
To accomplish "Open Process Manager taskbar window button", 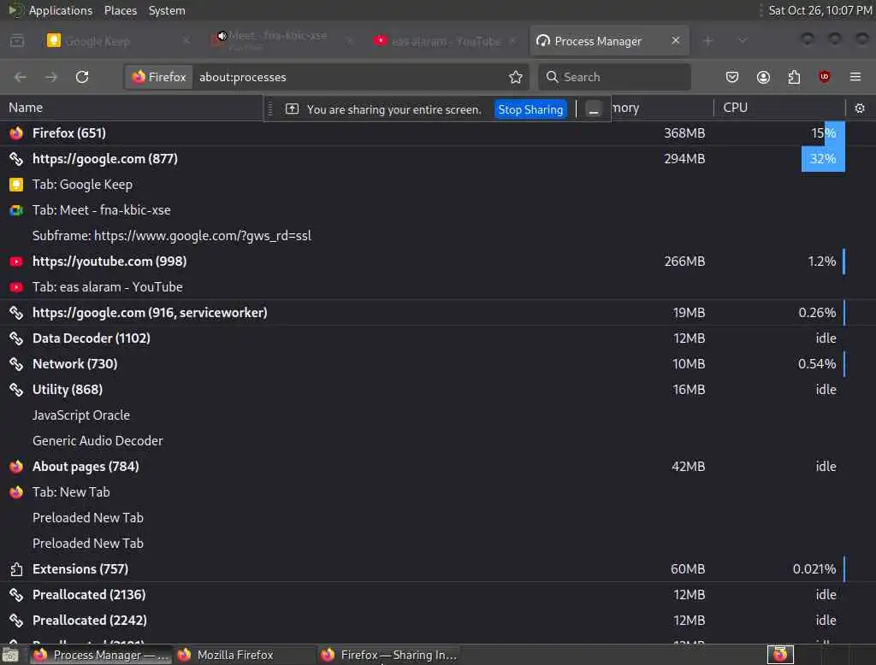I will [101, 655].
